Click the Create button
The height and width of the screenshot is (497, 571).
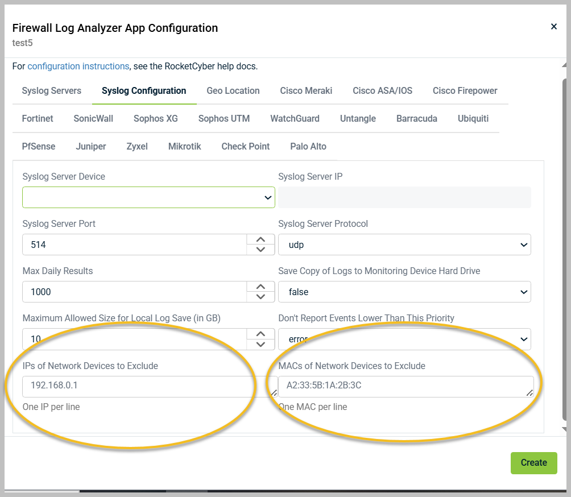point(533,463)
